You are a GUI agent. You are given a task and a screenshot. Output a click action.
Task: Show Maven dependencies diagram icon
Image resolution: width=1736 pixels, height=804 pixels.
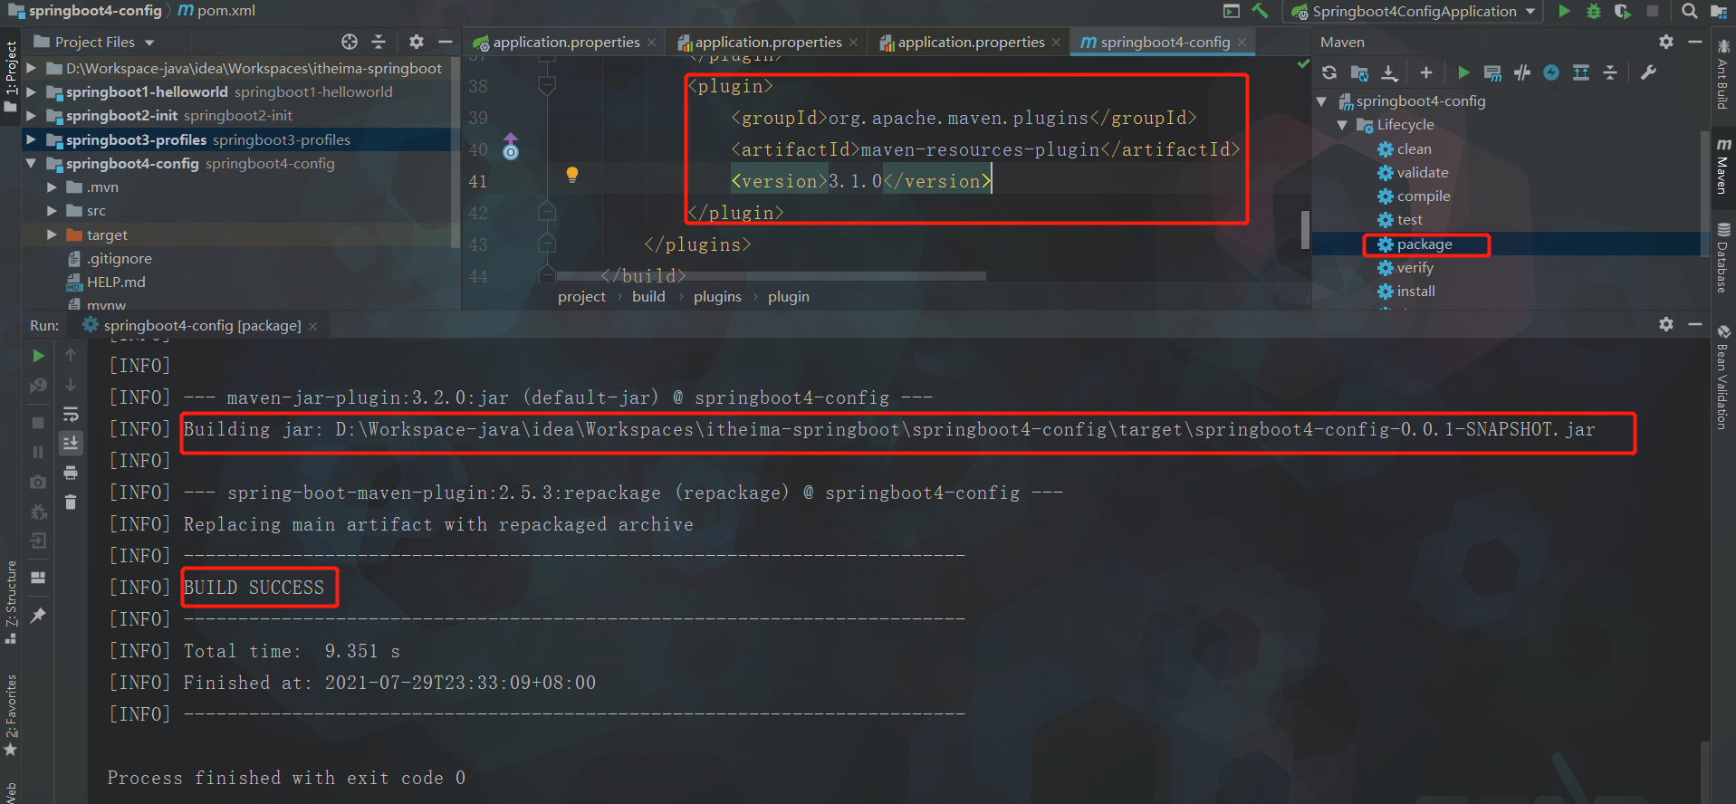(1581, 72)
